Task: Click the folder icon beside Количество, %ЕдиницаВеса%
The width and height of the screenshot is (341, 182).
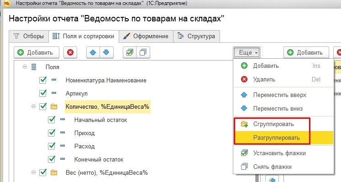Action: pos(54,106)
